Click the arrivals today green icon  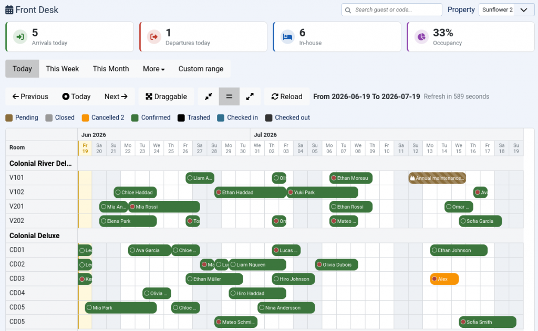20,37
